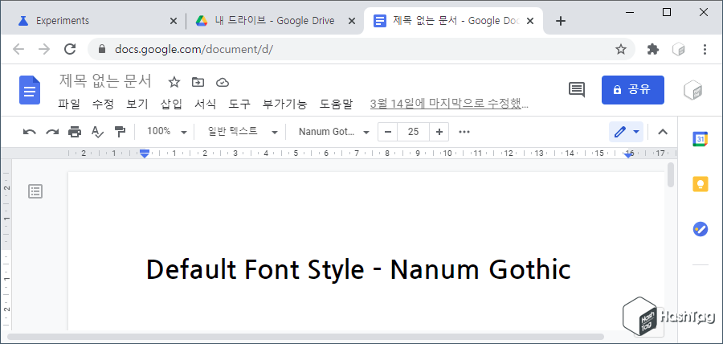
Task: Open Google Calendar side panel
Action: 700,139
